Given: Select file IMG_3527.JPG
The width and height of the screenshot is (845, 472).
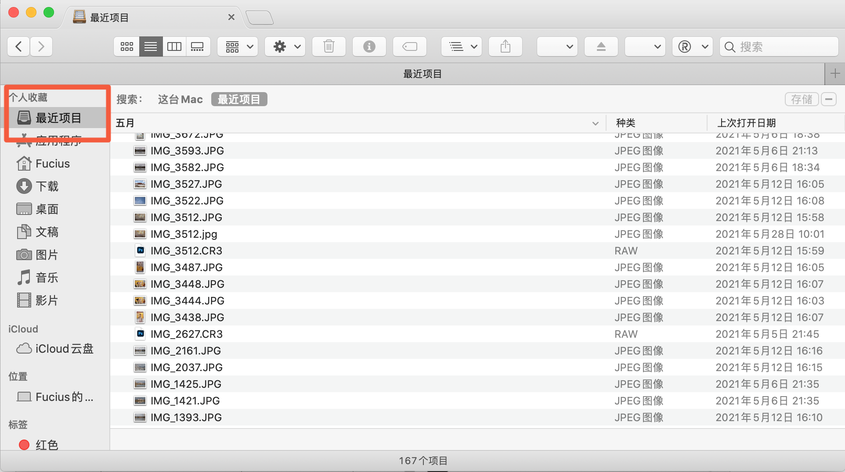Looking at the screenshot, I should [x=477, y=184].
